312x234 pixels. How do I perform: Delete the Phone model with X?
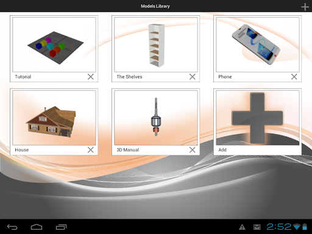(294, 77)
